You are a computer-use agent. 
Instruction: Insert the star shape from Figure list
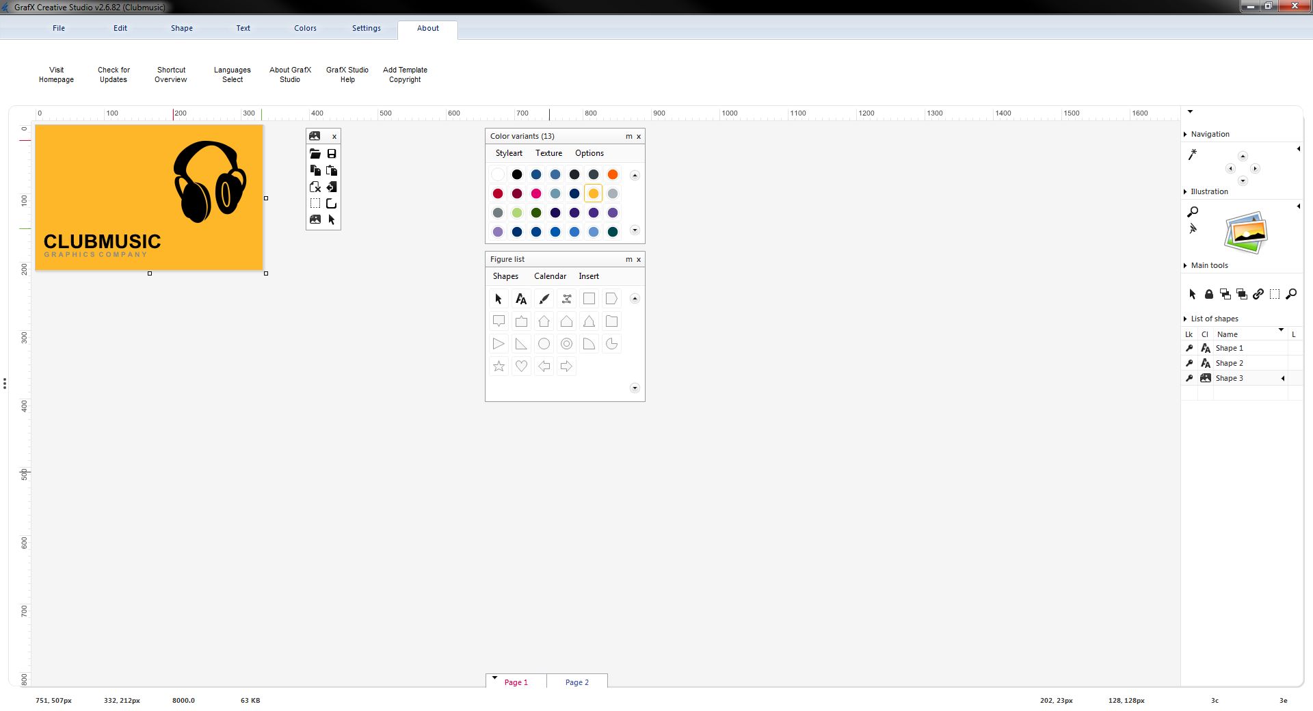click(x=499, y=366)
